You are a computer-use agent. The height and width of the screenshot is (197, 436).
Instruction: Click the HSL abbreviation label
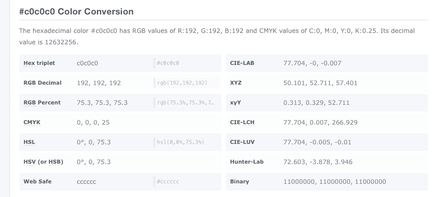(29, 142)
